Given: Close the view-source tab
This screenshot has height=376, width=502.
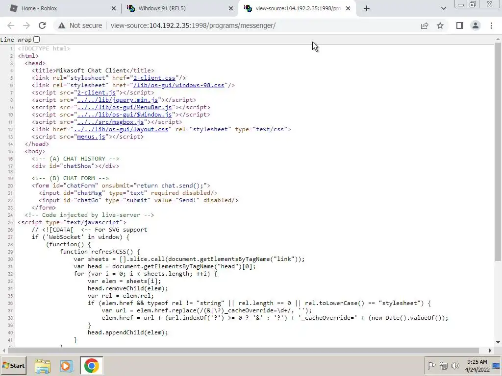Looking at the screenshot, I should coord(348,8).
